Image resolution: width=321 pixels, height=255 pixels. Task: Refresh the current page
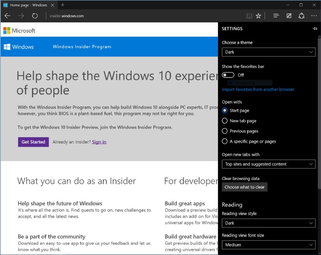35,16
